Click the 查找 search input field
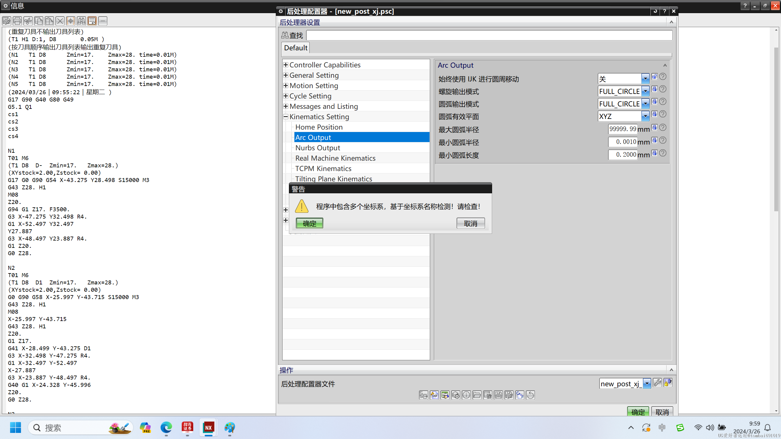 click(x=489, y=35)
